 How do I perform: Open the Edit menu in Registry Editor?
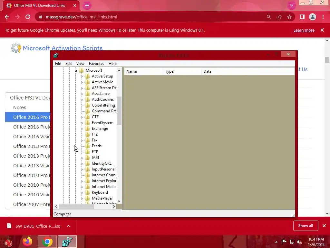[69, 64]
